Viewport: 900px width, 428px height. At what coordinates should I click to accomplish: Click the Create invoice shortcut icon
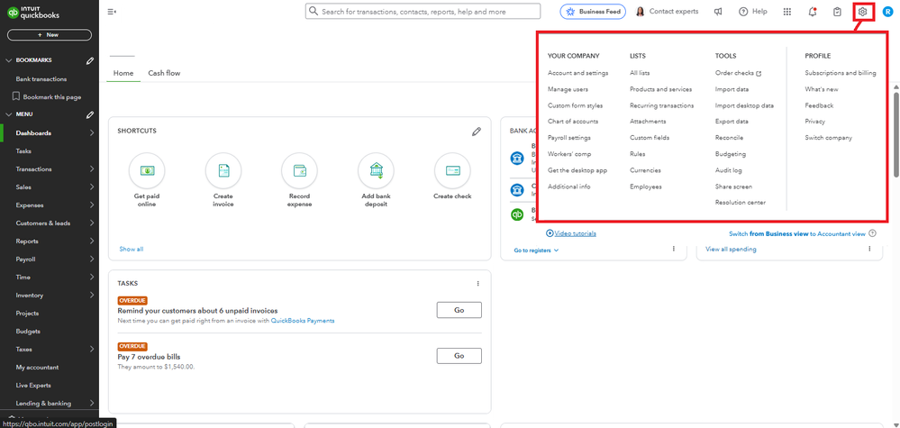point(223,170)
